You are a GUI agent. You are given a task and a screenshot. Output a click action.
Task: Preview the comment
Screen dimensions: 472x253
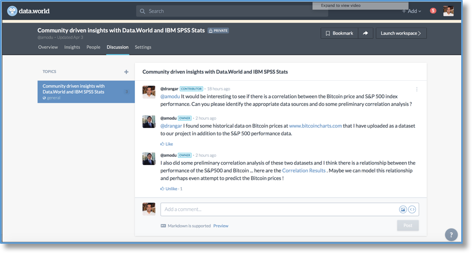(221, 226)
